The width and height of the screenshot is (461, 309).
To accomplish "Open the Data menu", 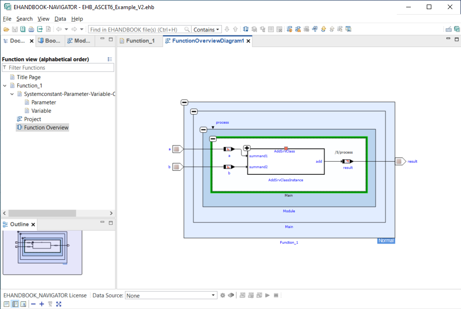I will coord(61,19).
